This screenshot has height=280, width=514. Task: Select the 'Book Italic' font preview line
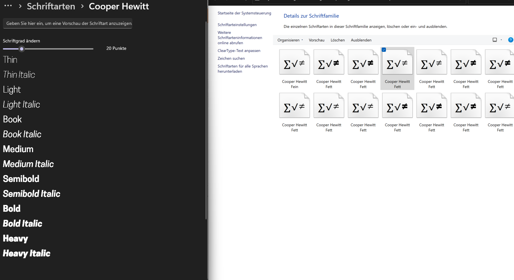click(22, 134)
